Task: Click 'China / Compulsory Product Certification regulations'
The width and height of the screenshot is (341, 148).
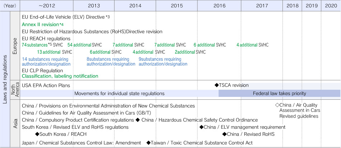Action: coord(78,120)
